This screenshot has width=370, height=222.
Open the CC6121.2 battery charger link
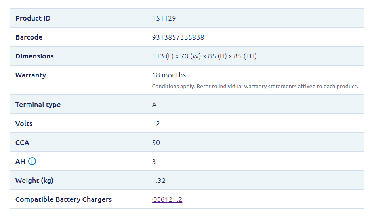167,199
